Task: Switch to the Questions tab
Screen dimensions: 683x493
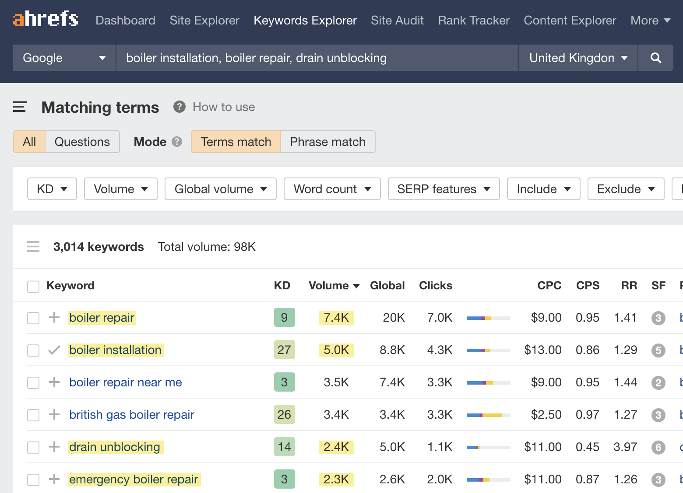Action: (x=82, y=142)
